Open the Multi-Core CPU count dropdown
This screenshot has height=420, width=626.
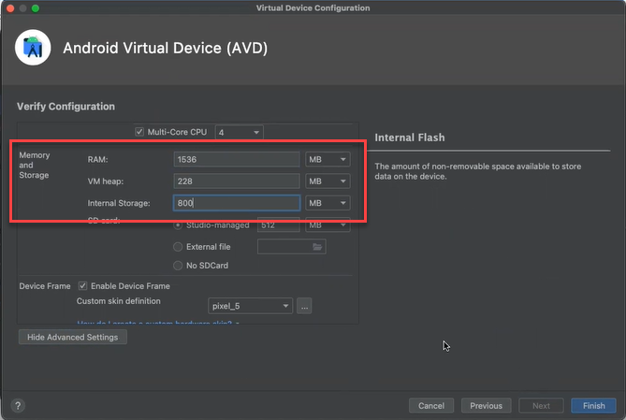coord(239,132)
